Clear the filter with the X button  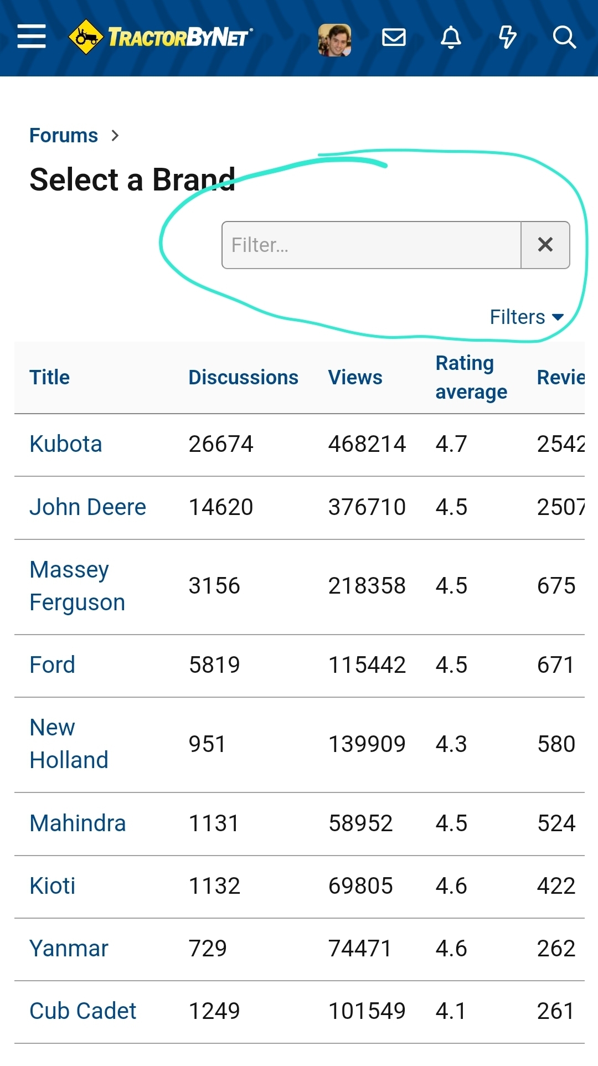(545, 245)
